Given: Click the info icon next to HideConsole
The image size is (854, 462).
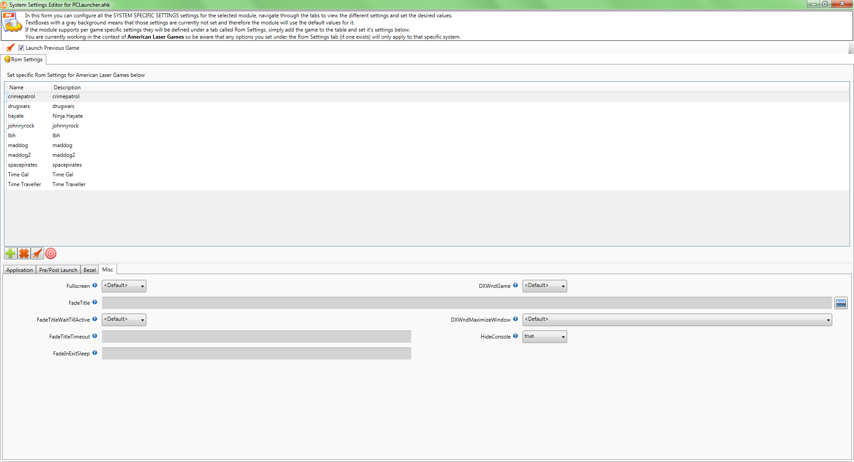Looking at the screenshot, I should pyautogui.click(x=516, y=336).
